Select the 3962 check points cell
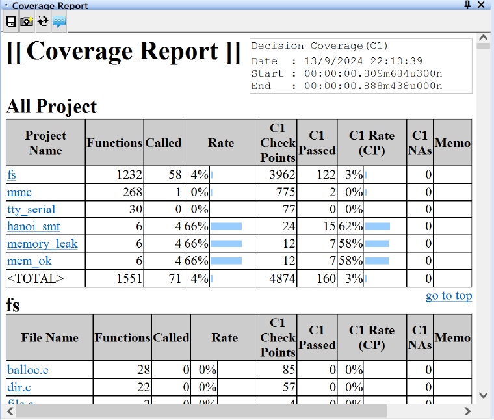The width and height of the screenshot is (494, 420). tap(278, 174)
